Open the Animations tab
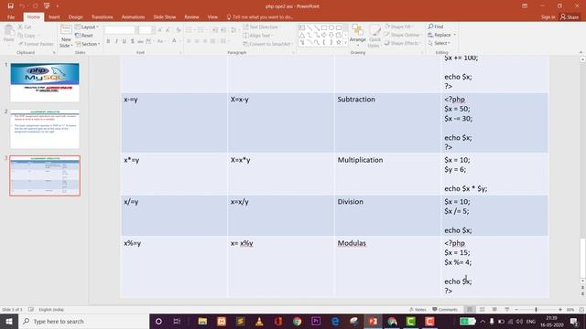This screenshot has width=586, height=329. point(133,17)
